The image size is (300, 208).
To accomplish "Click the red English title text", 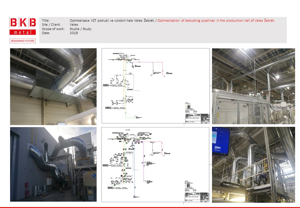I will click(216, 21).
